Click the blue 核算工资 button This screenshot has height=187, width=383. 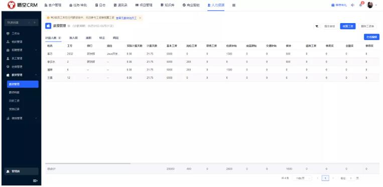pyautogui.click(x=347, y=27)
